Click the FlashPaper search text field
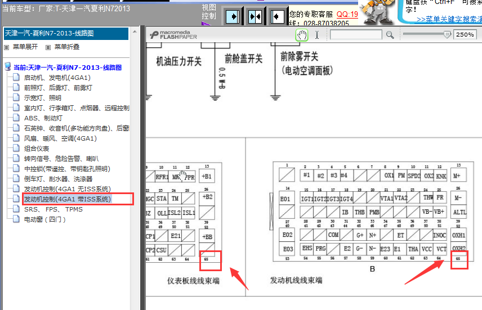The height and width of the screenshot is (310, 482). click(356, 35)
